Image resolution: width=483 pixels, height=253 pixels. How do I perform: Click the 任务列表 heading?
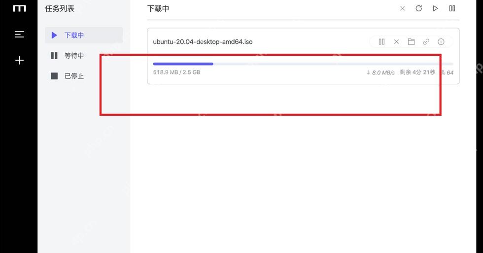point(60,8)
